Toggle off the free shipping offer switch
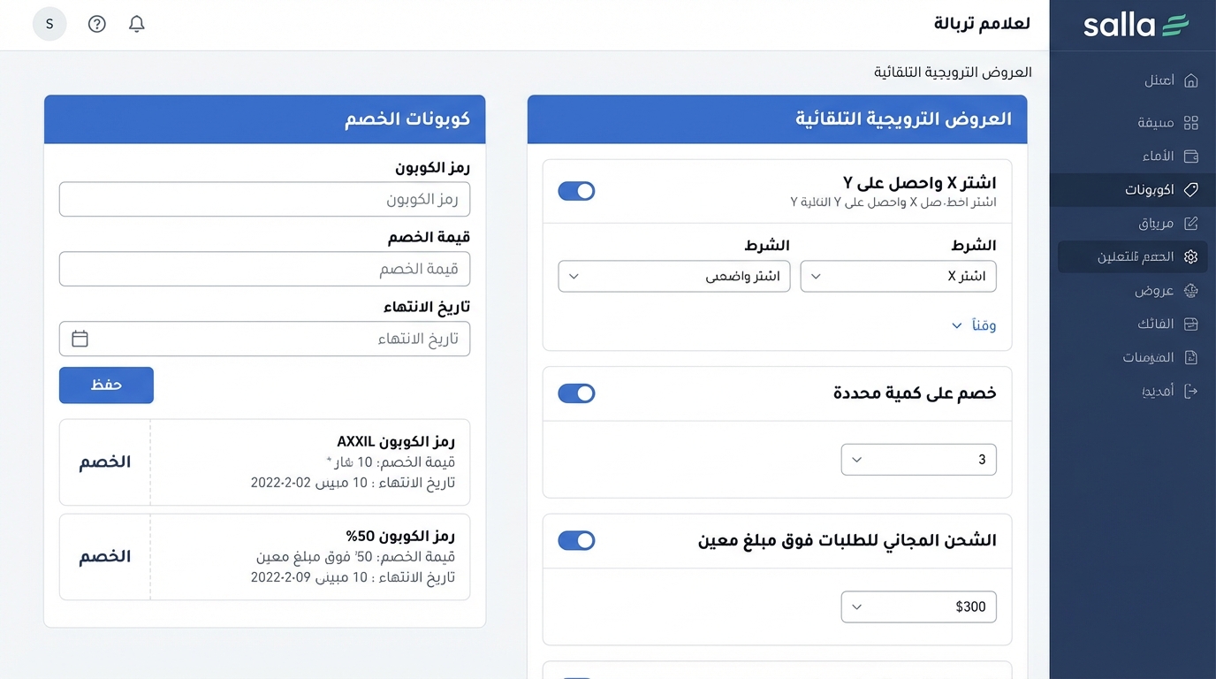 pos(576,540)
